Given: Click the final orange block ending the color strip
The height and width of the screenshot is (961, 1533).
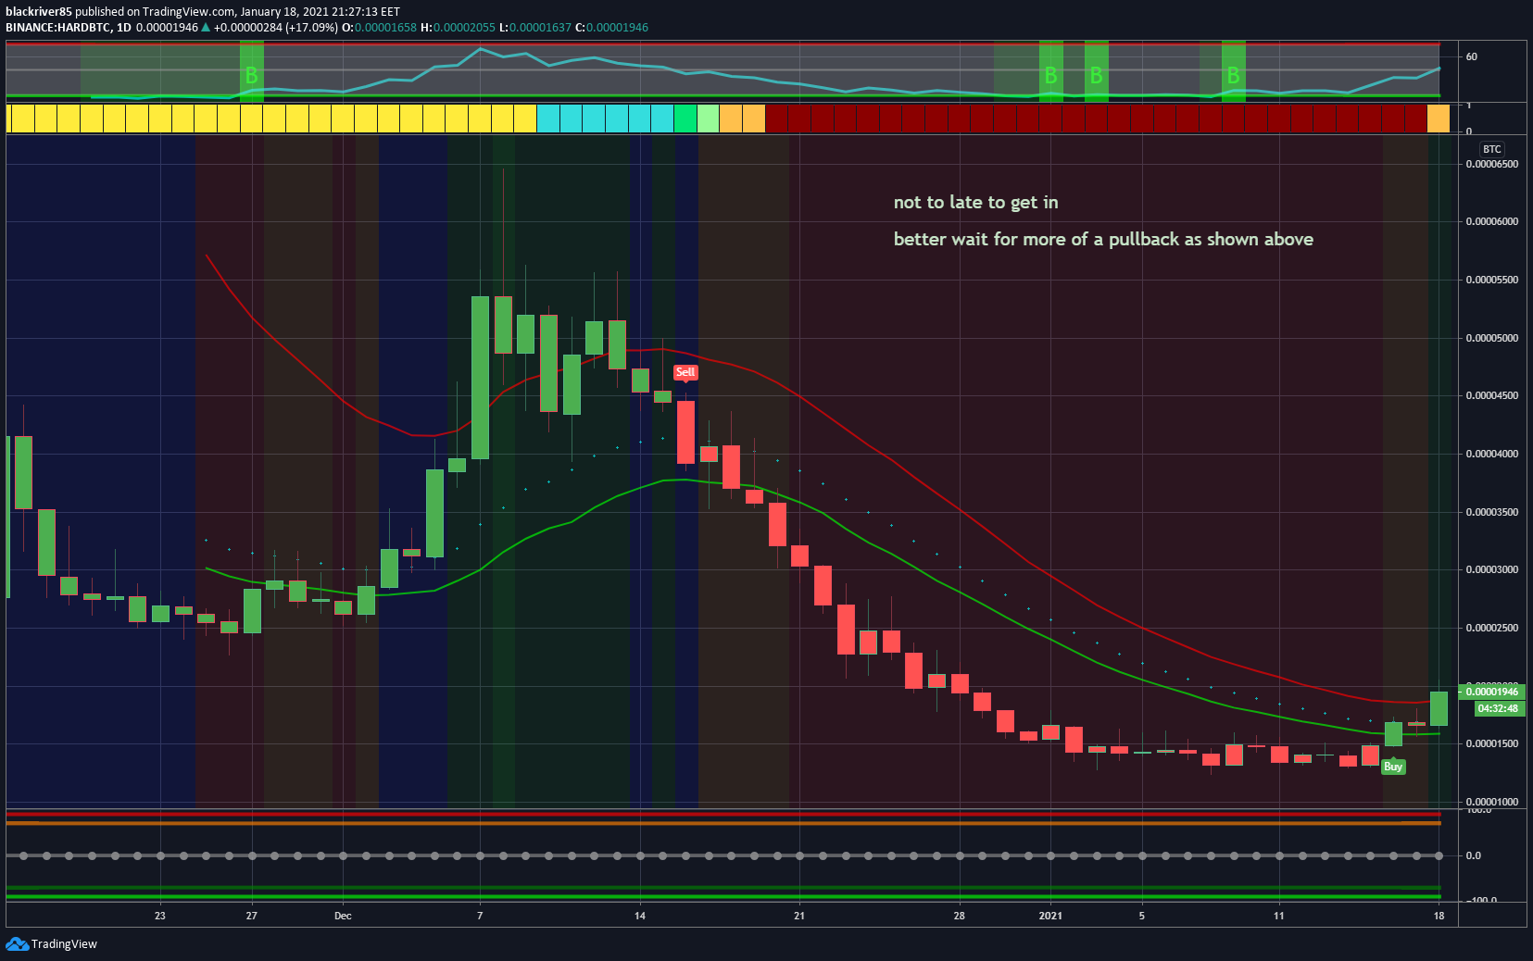Looking at the screenshot, I should [x=1439, y=119].
